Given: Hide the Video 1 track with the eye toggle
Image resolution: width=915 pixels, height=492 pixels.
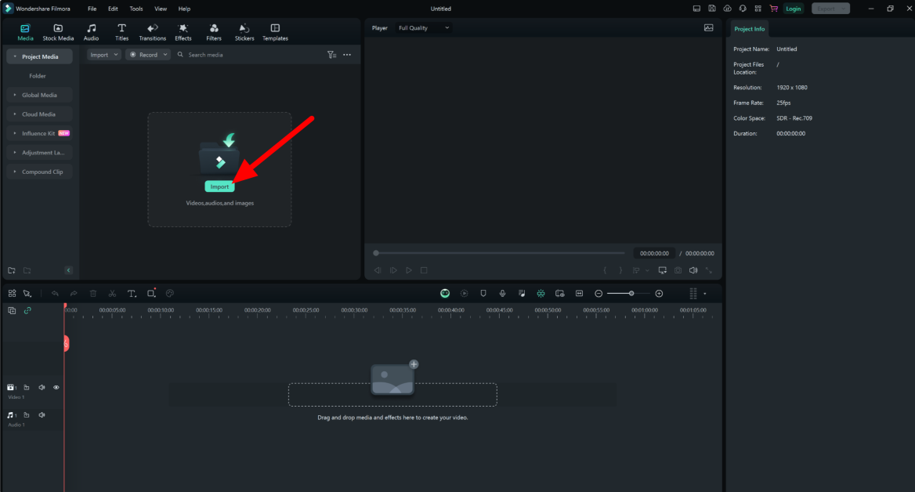Looking at the screenshot, I should coord(56,387).
